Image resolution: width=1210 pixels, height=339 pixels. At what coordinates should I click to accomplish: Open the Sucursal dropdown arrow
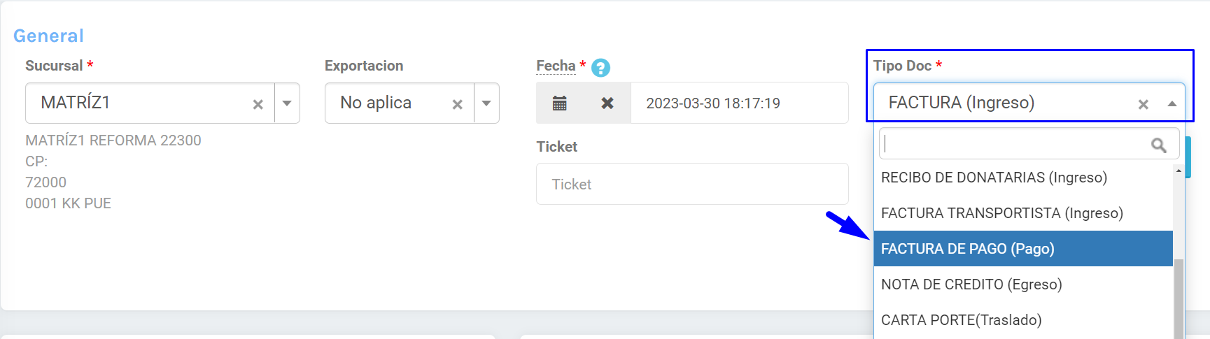coord(287,103)
